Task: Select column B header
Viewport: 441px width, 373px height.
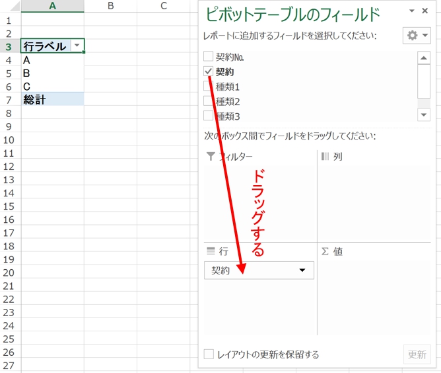Action: pos(110,6)
